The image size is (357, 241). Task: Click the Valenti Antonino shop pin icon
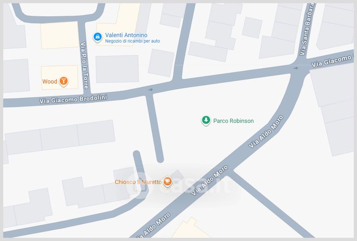pos(97,37)
